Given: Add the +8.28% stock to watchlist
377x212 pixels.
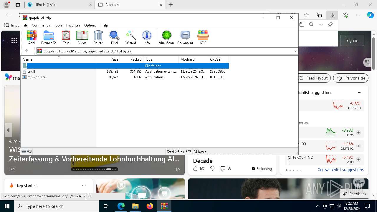Looking at the screenshot, I should coord(358,132).
